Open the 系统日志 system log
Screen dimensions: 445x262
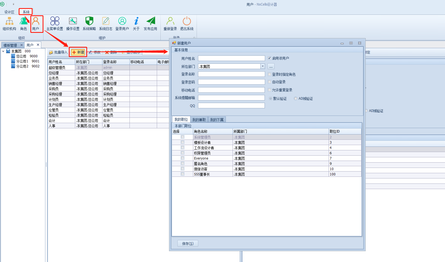tap(106, 23)
